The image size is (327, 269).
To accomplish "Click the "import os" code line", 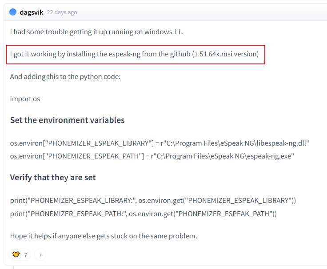I will (x=25, y=99).
